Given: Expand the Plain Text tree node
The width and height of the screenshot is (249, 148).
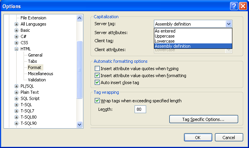Looking at the screenshot, I should 16,93.
